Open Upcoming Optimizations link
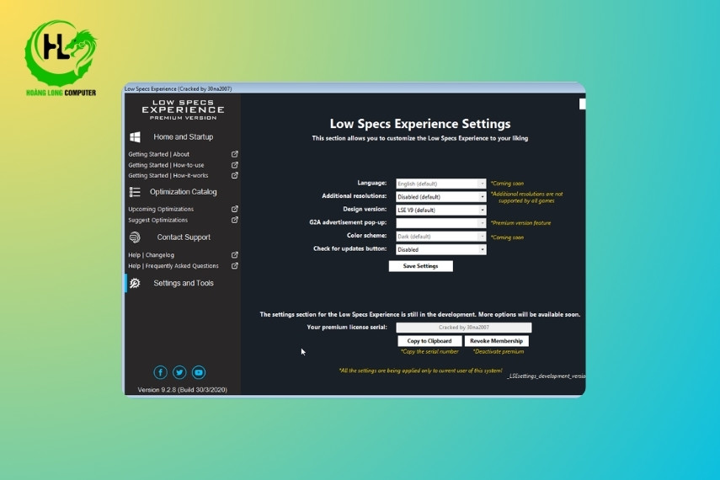The image size is (720, 480). pos(161,209)
